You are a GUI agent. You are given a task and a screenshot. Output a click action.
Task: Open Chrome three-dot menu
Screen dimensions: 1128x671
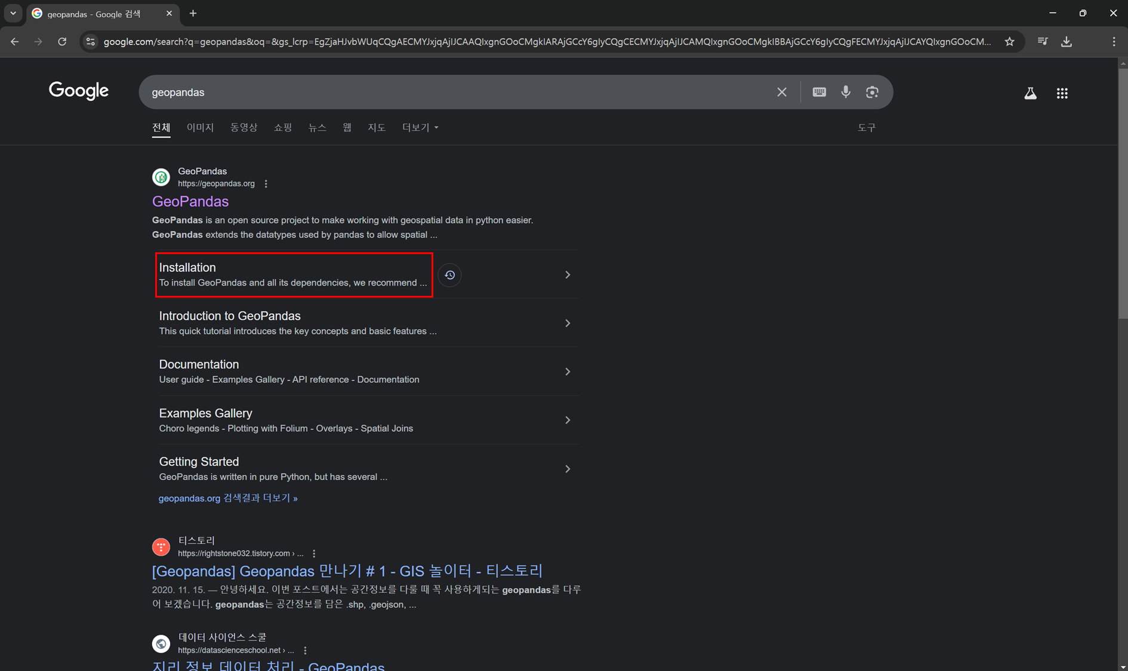[x=1114, y=42]
